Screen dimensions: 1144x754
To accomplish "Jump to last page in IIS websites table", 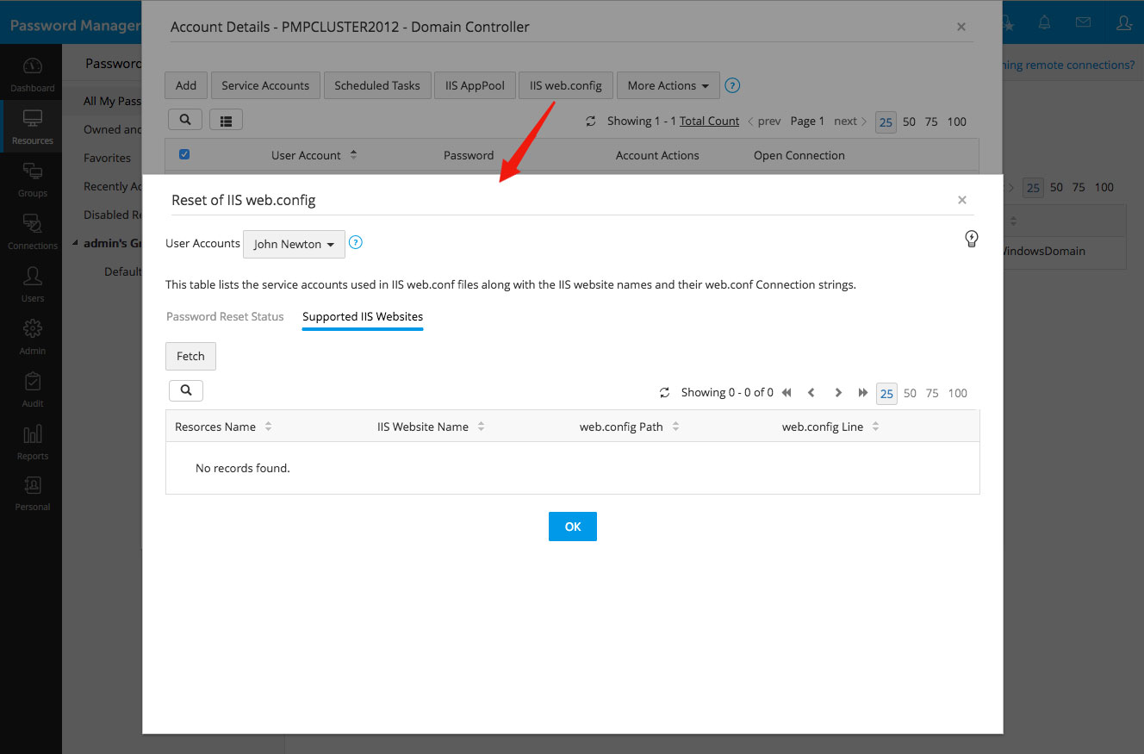I will 863,393.
